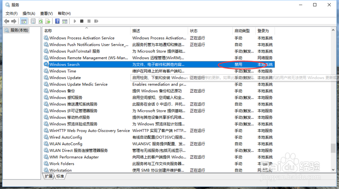Click the Forward arrow toolbar icon

tap(14, 21)
